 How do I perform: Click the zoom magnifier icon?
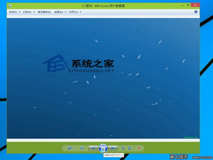pos(70,148)
